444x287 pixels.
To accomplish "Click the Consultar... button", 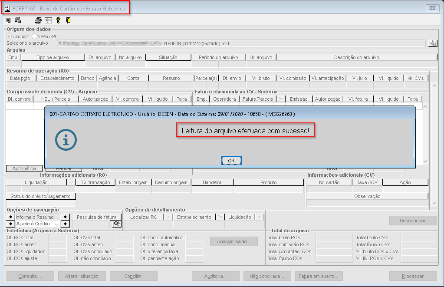I will [x=30, y=276].
